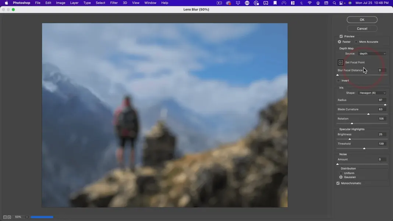The width and height of the screenshot is (393, 221).
Task: Click the AirPlay screen mirroring icon
Action: click(266, 3)
